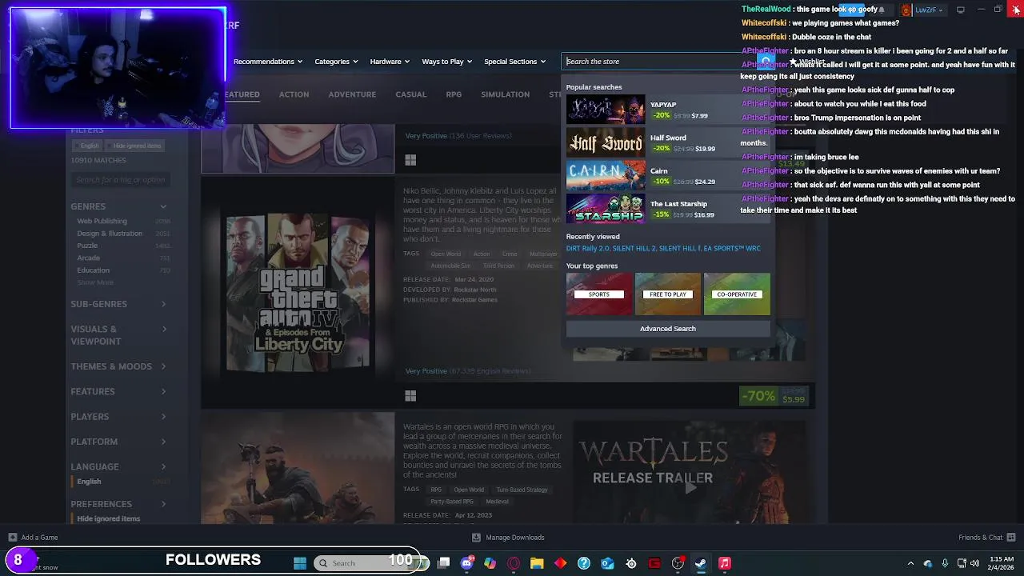
Task: Play the Wartales release trailer
Action: (690, 488)
